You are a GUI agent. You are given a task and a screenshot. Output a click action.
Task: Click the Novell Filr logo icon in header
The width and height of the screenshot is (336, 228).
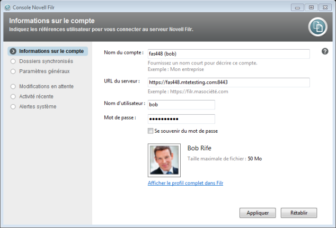pyautogui.click(x=317, y=26)
